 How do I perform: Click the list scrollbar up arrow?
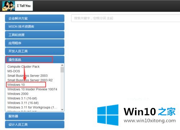[x=62, y=65]
